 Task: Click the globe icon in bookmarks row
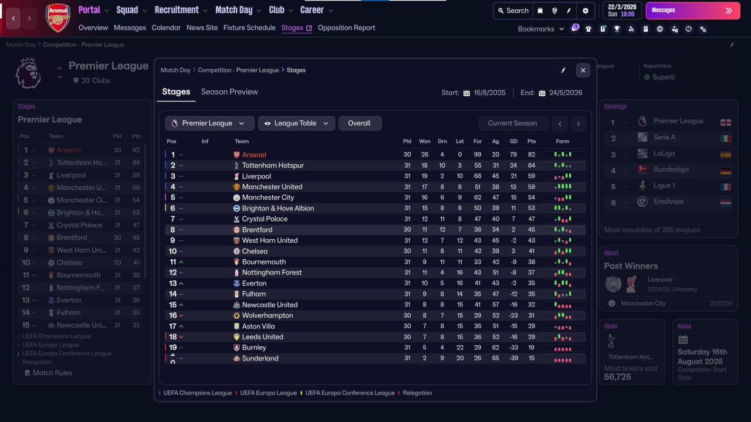pyautogui.click(x=660, y=29)
